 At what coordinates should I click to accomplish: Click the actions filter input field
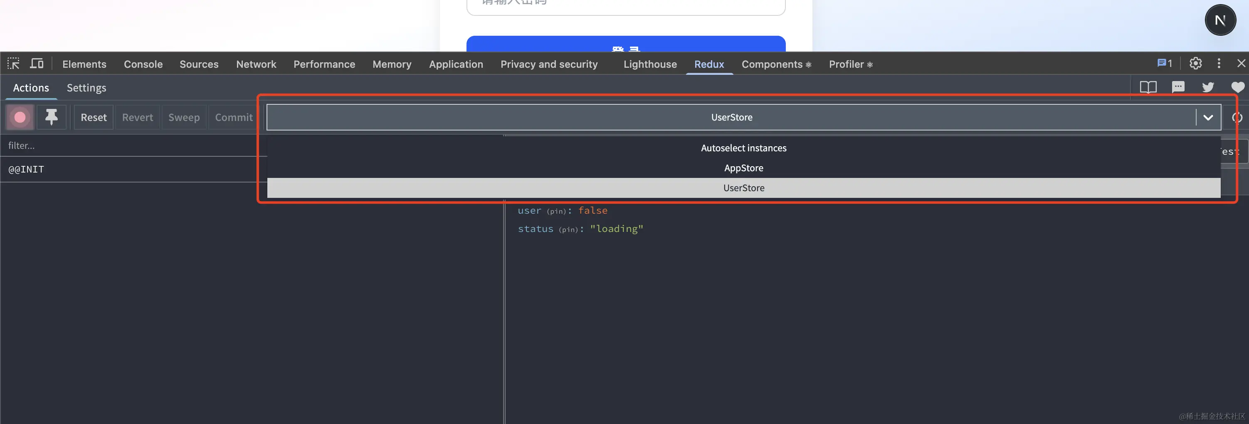[x=131, y=145]
